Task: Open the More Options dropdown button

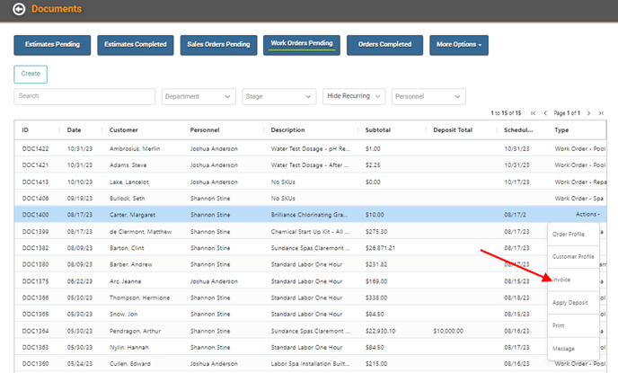Action: (458, 44)
